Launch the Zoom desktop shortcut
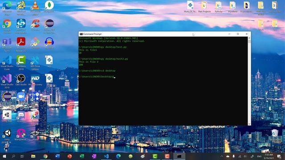 click(21, 96)
